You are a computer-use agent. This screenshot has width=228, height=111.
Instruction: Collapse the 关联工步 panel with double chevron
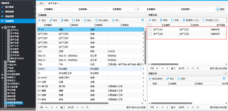pyautogui.click(x=226, y=73)
